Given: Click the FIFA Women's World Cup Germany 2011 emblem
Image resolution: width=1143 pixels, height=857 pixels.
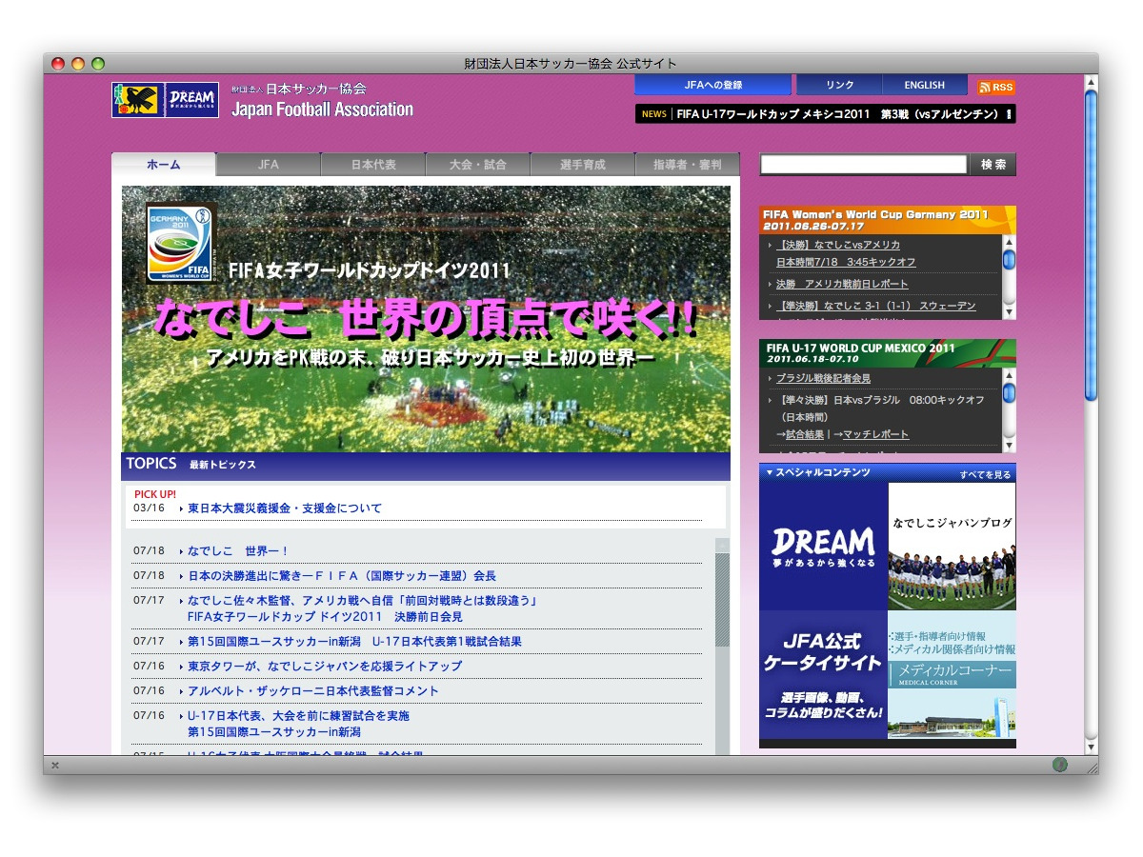Looking at the screenshot, I should pos(181,244).
